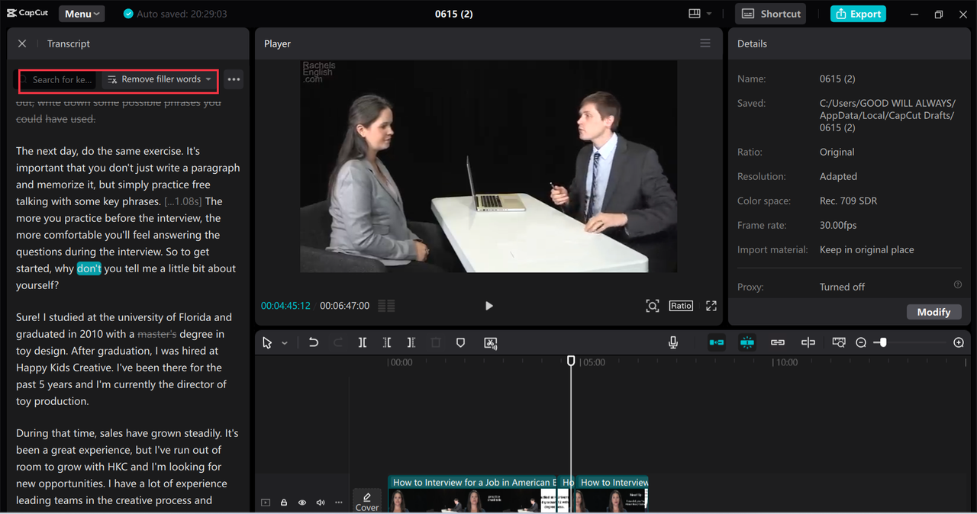This screenshot has width=977, height=514.
Task: Click the total duration 00:06:47:00
Action: [x=344, y=306]
